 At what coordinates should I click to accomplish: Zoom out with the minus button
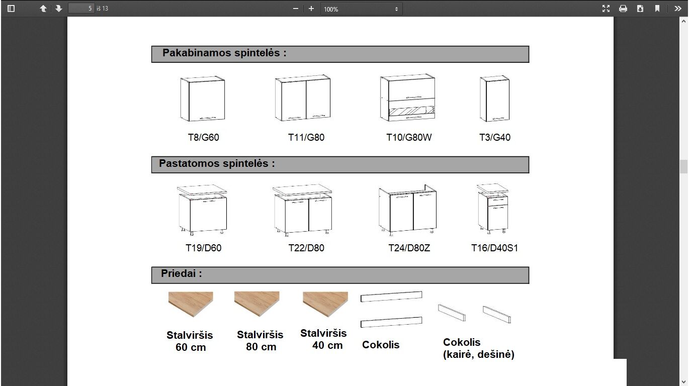click(296, 9)
